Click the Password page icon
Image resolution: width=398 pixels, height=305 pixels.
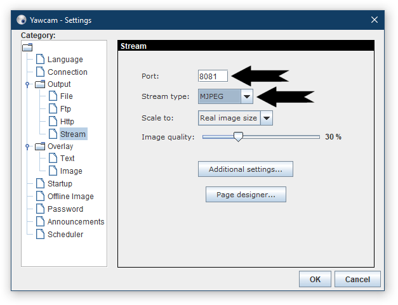[x=40, y=209]
